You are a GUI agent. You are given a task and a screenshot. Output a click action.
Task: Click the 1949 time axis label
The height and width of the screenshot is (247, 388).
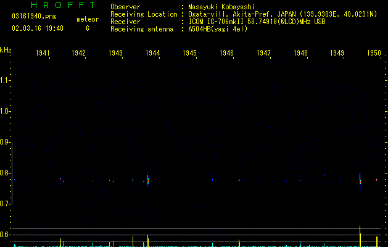(x=337, y=53)
